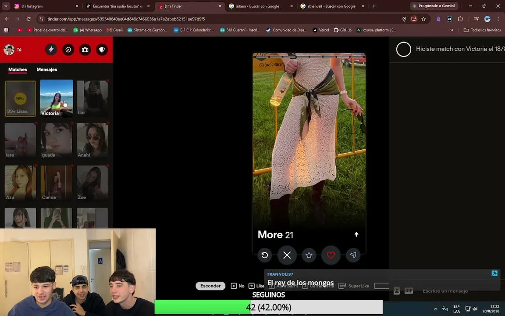Open the Zoe match thumbnail
This screenshot has height=316, width=505.
tap(92, 183)
